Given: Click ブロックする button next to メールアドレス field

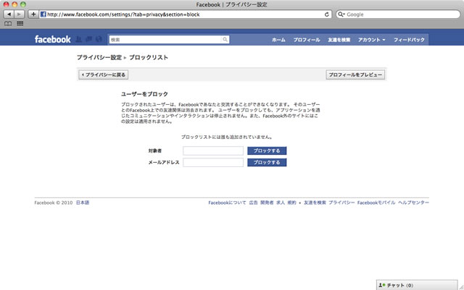Looking at the screenshot, I should point(267,163).
